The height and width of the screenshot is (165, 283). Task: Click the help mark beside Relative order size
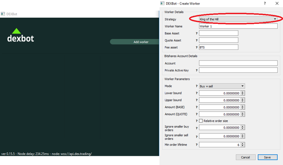[196, 121]
